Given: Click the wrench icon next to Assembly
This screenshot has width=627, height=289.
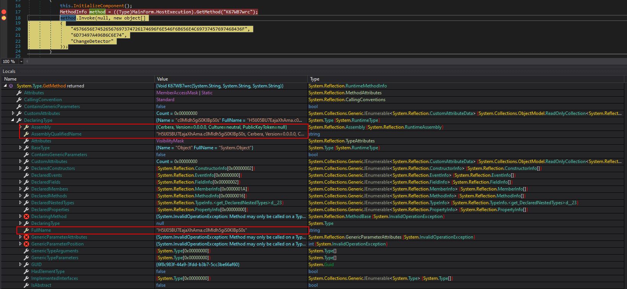Looking at the screenshot, I should (x=26, y=127).
